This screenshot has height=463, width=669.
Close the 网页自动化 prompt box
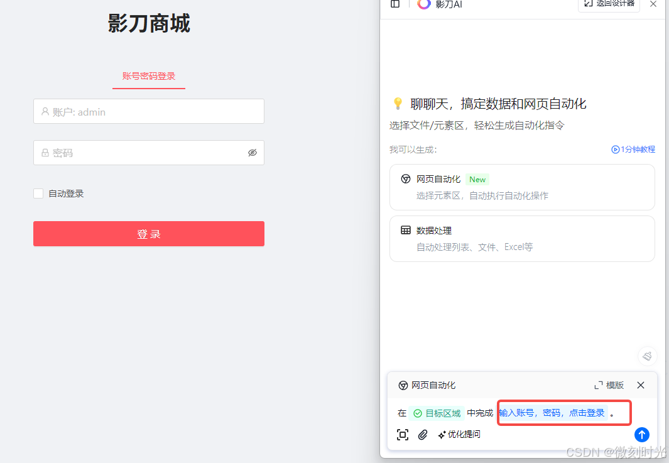click(640, 385)
